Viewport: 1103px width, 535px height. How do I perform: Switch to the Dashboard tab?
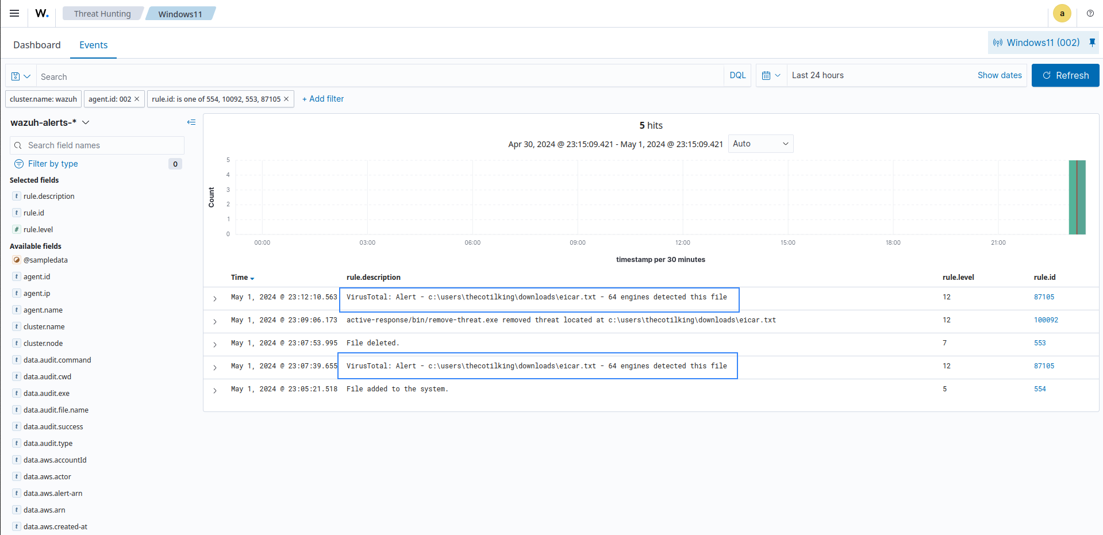(x=36, y=44)
